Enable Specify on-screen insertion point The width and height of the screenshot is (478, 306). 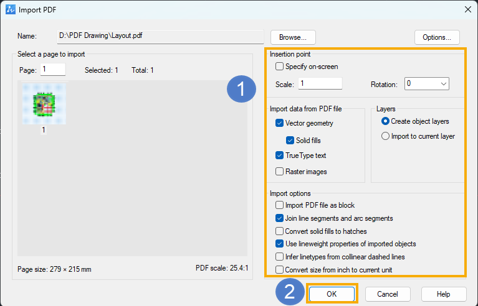coord(280,67)
